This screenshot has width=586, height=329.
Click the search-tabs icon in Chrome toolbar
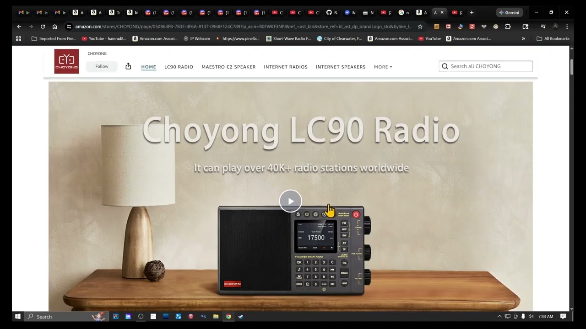[x=526, y=27]
